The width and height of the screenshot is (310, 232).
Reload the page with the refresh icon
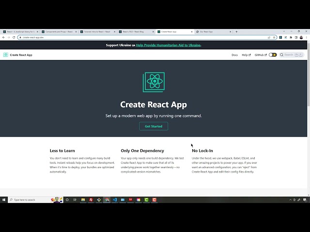[x=14, y=37]
